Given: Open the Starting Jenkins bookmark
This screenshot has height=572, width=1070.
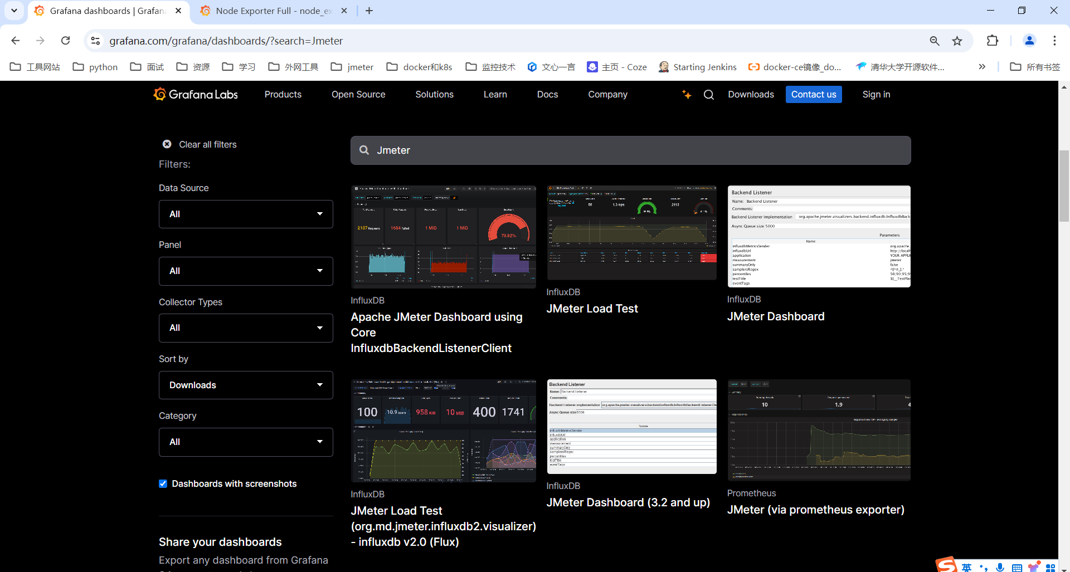Looking at the screenshot, I should coord(698,67).
